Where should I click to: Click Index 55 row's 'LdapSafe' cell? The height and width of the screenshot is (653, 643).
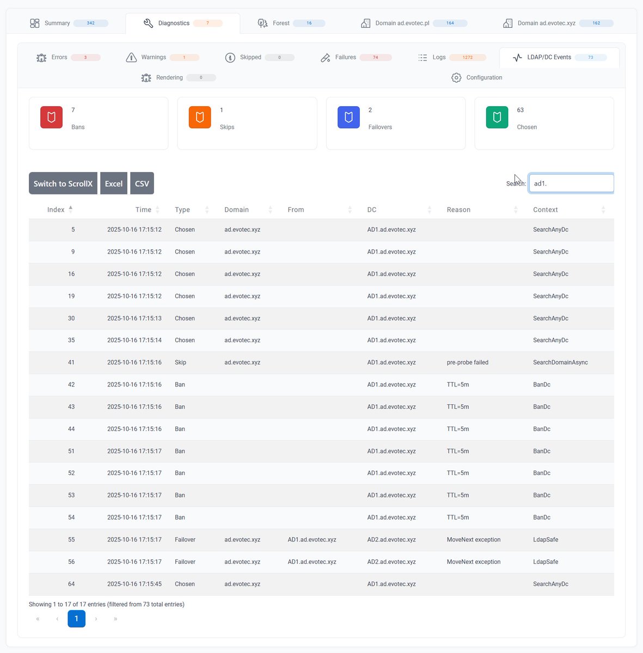tap(546, 540)
